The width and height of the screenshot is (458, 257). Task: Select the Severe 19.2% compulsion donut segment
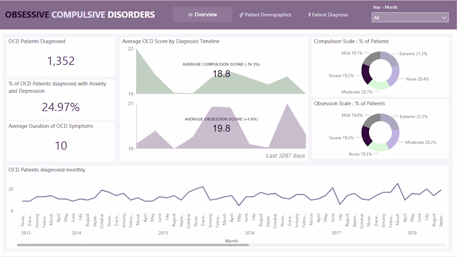tap(366, 74)
